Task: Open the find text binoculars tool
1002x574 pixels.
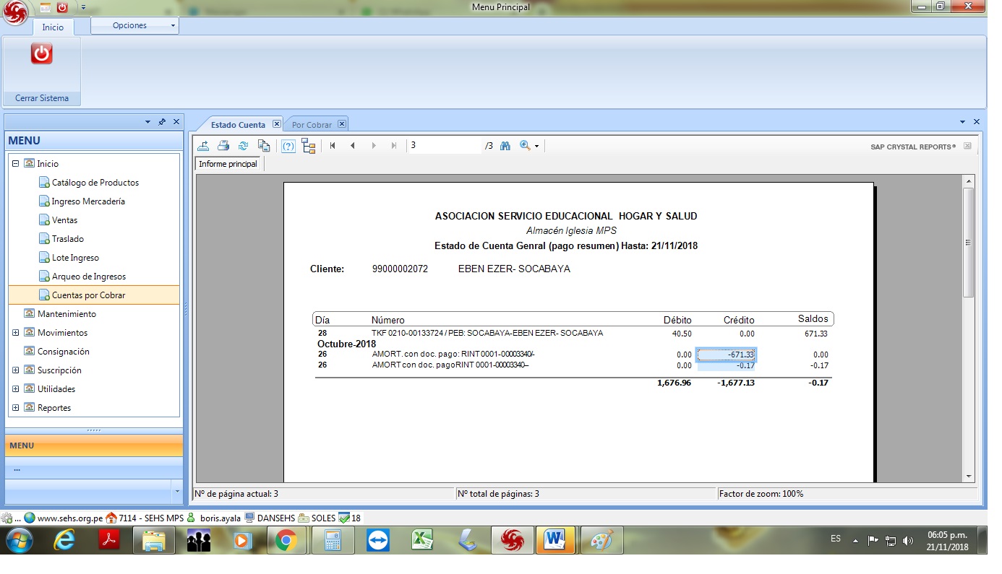Action: 505,146
